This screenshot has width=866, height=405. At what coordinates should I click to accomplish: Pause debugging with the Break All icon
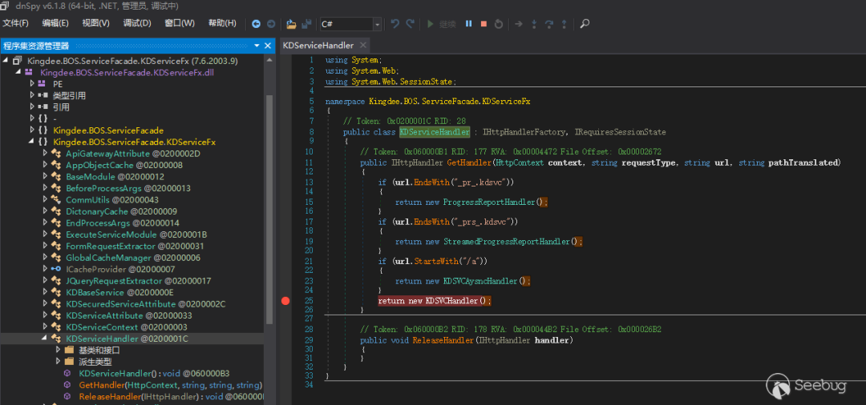(469, 24)
